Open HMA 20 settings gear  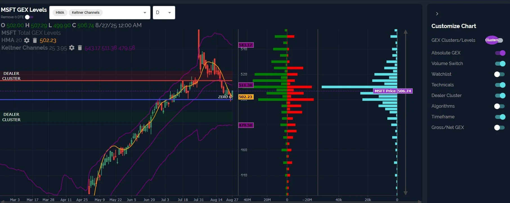click(27, 40)
